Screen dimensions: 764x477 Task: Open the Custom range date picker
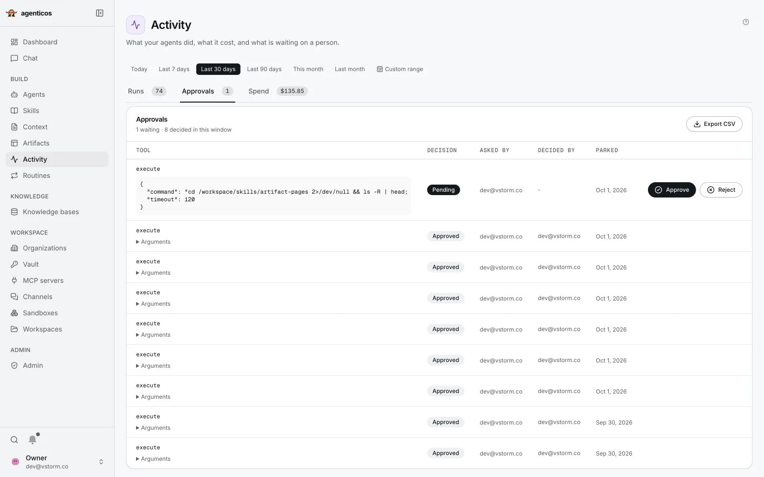[x=400, y=69]
